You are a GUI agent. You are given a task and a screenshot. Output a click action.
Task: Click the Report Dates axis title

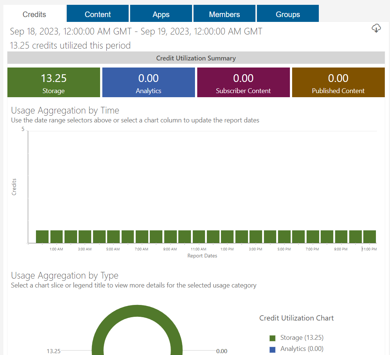(x=202, y=256)
